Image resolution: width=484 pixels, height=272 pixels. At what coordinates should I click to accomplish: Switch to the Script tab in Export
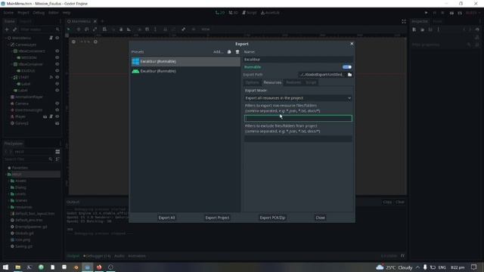pos(311,82)
